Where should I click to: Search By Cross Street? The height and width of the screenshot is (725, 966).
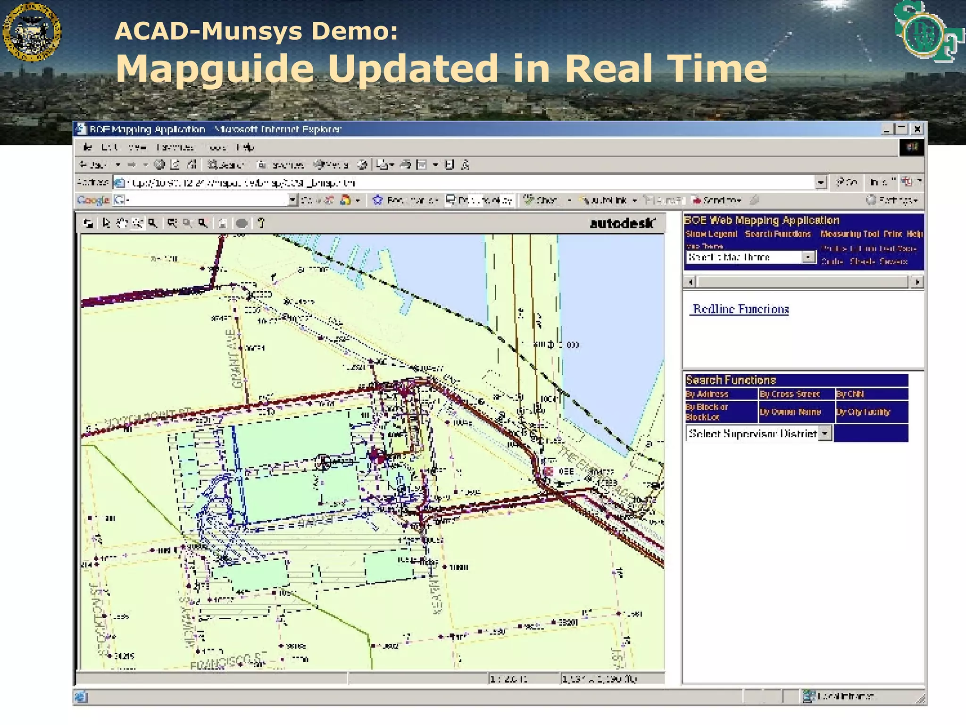point(796,394)
